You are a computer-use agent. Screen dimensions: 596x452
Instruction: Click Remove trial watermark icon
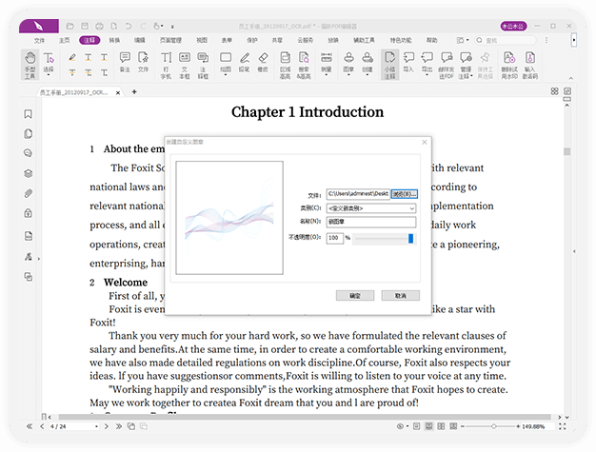[x=509, y=58]
